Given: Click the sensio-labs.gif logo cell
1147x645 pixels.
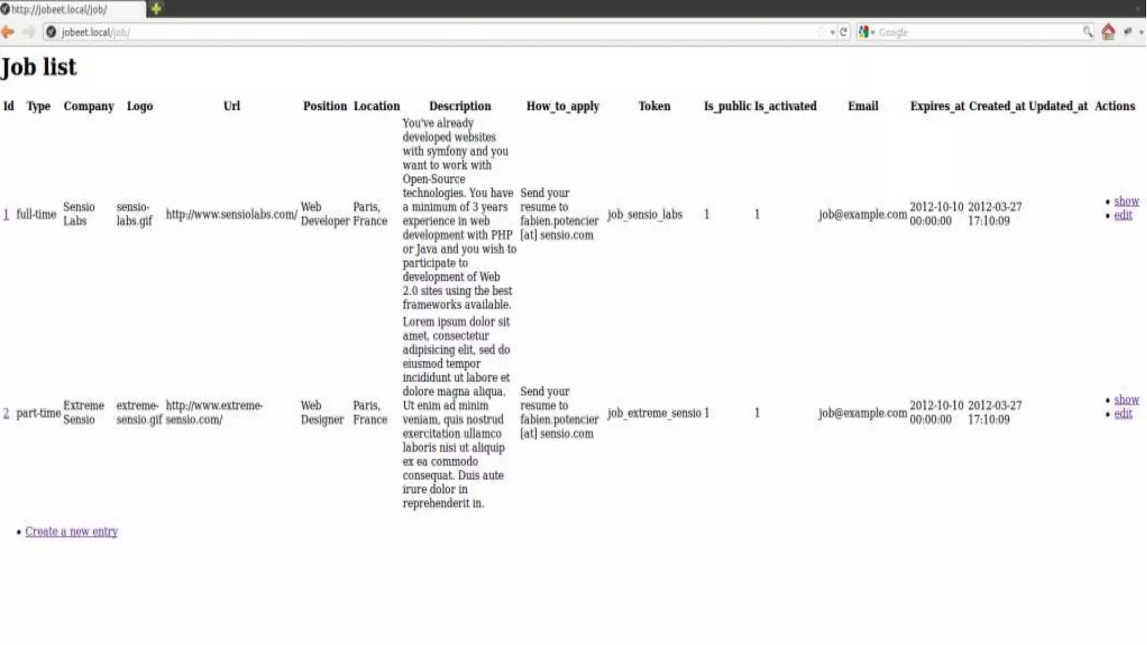Looking at the screenshot, I should 134,214.
